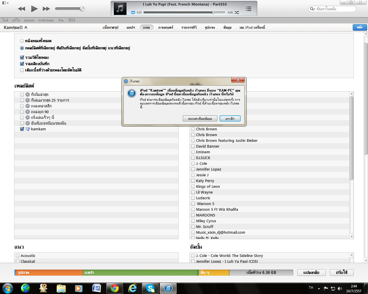The image size is (368, 294).
Task: Click the volume slider knob
Action: (82, 9)
